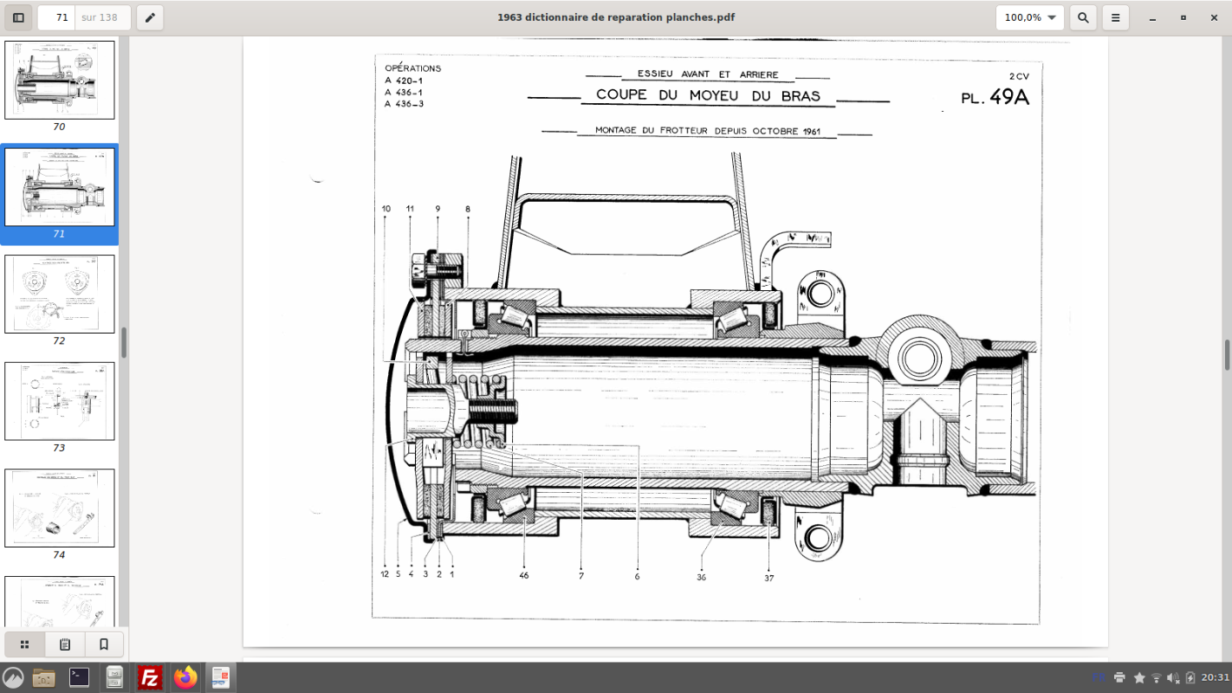Select the page 72 thumbnail
The image size is (1232, 693).
click(x=59, y=295)
